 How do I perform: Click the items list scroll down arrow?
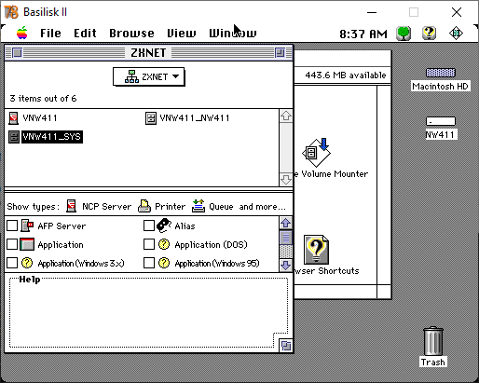coord(286,180)
